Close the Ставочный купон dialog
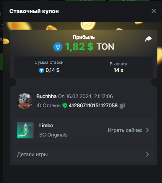The width and height of the screenshot is (162, 183). 154,11
